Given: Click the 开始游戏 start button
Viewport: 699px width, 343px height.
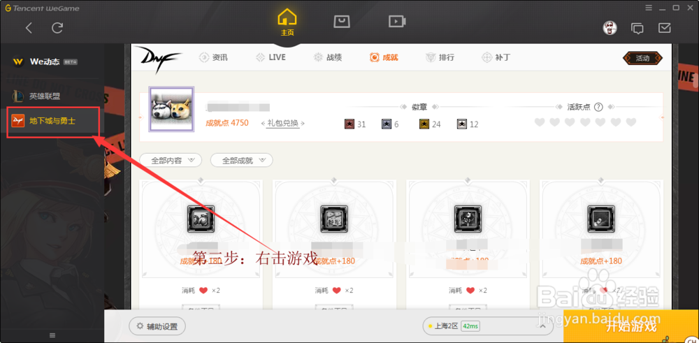Looking at the screenshot, I should [x=631, y=326].
